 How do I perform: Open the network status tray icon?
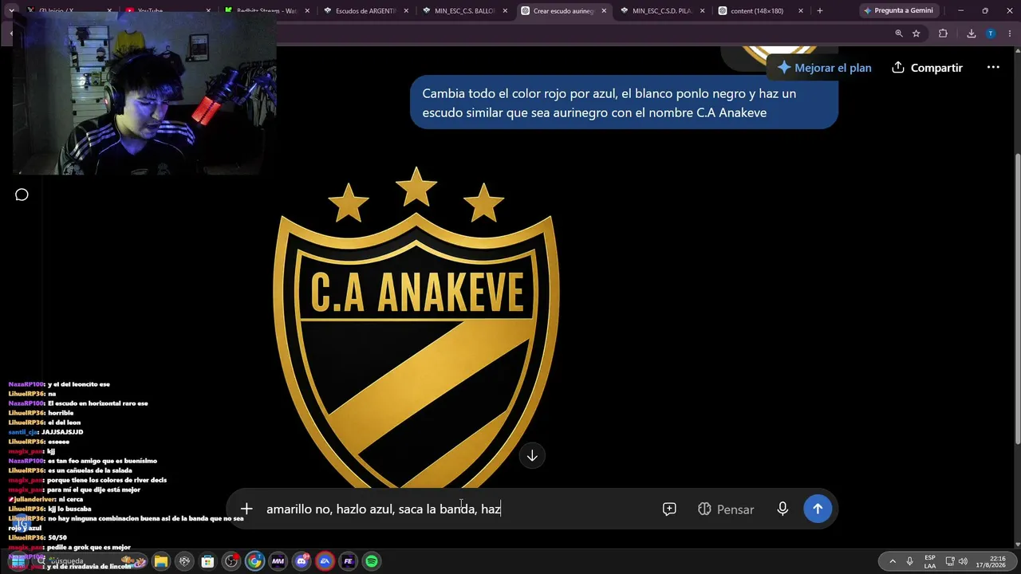click(949, 561)
